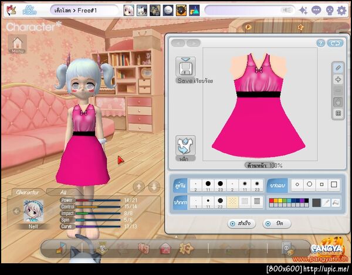Image resolution: width=352 pixels, height=275 pixels.
Task: Select the horizontal lines pattern brush
Action: click(x=257, y=202)
